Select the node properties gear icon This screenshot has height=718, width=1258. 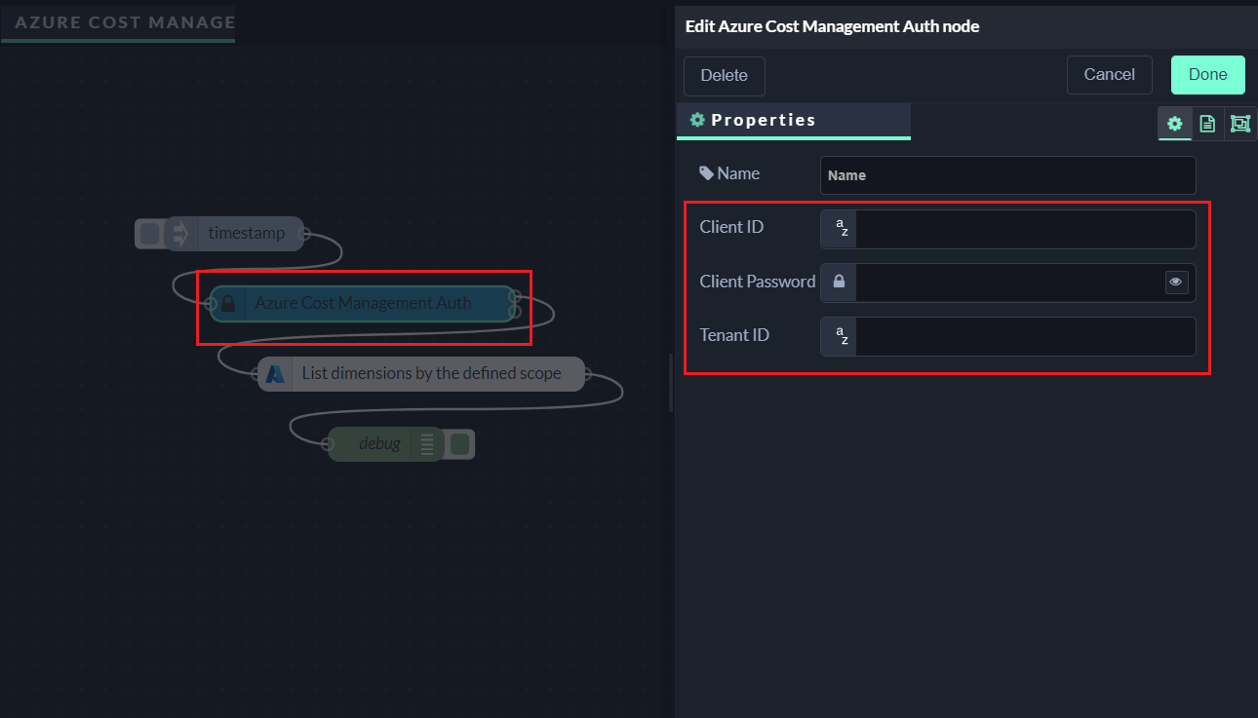(x=1174, y=124)
